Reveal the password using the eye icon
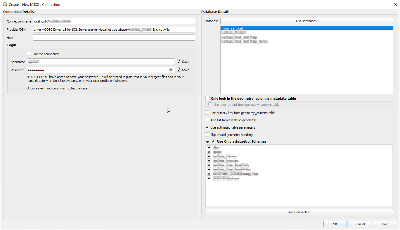Image resolution: width=400 pixels, height=230 pixels. click(170, 70)
